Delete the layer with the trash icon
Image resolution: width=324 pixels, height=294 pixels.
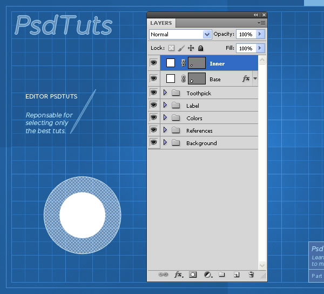coord(251,275)
